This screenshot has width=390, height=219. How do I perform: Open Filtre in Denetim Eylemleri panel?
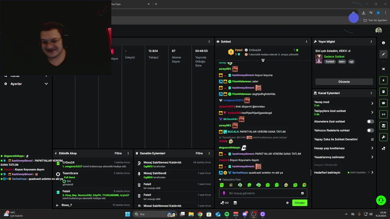click(199, 153)
